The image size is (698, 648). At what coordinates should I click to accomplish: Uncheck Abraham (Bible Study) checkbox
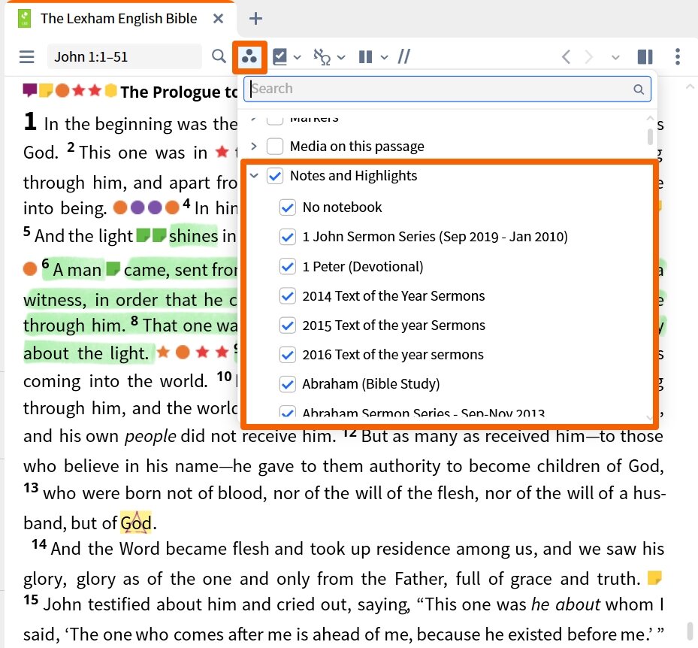click(x=288, y=384)
